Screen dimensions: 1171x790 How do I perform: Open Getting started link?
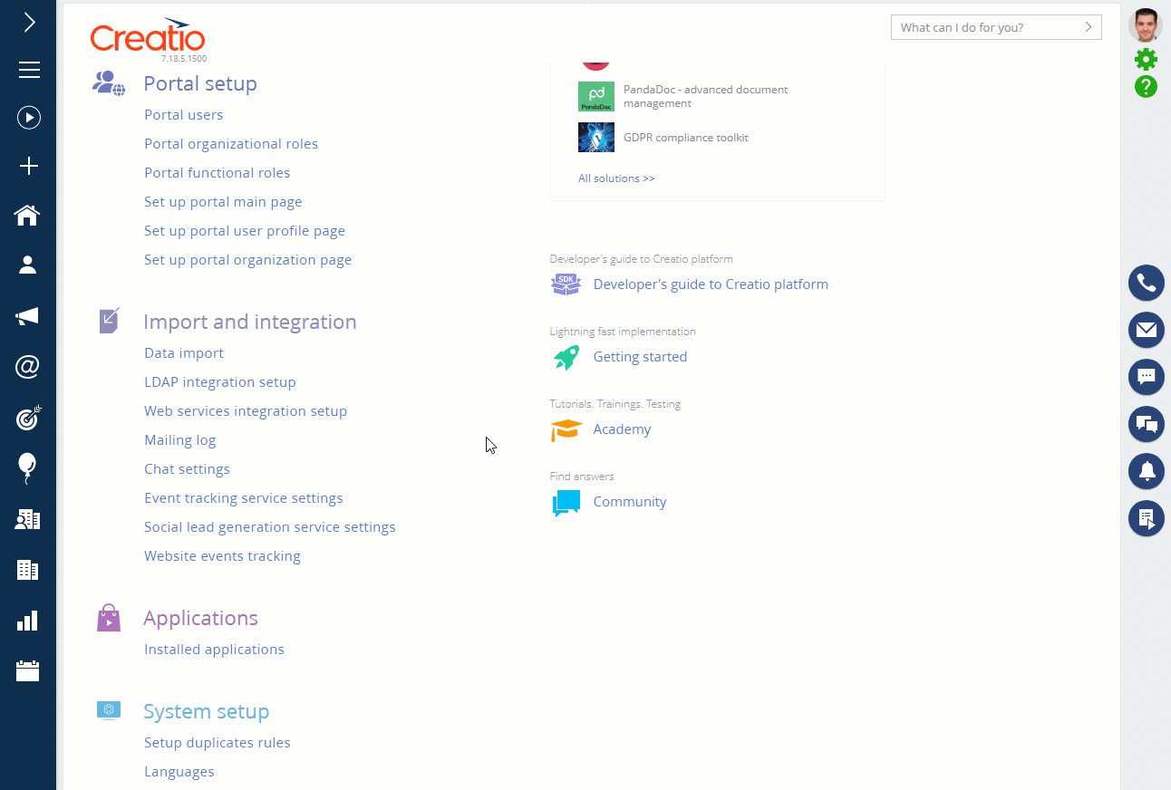click(640, 357)
